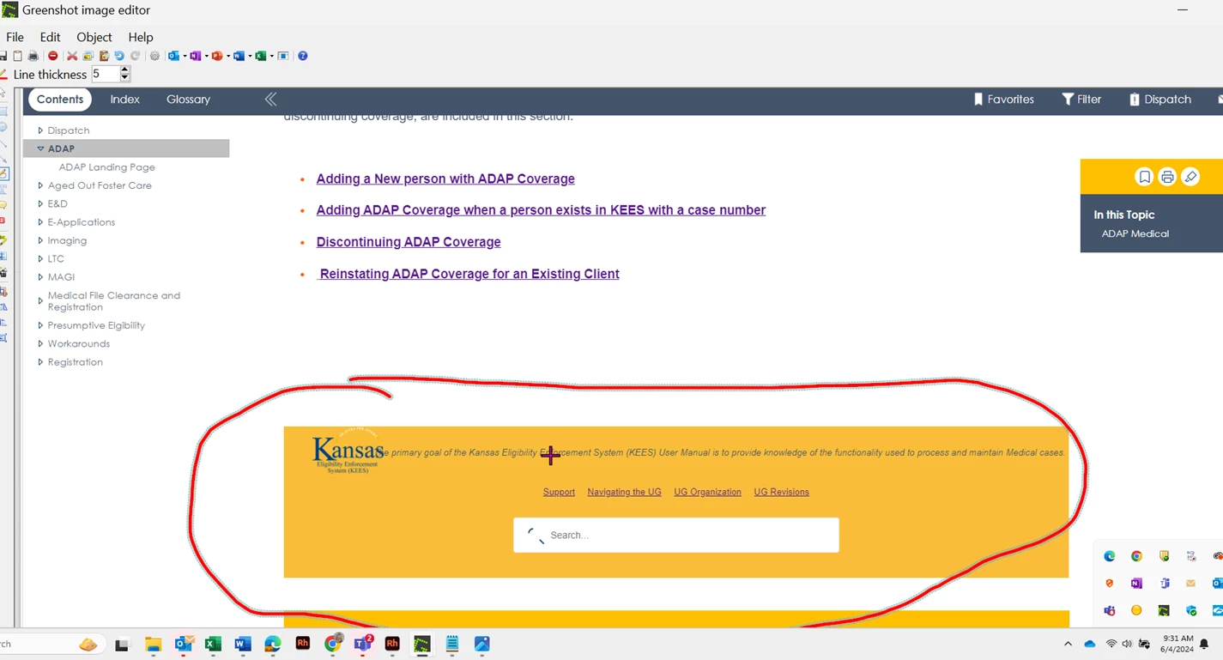Open dropdown arrow next to Excel icon
This screenshot has height=660, width=1223.
[272, 57]
